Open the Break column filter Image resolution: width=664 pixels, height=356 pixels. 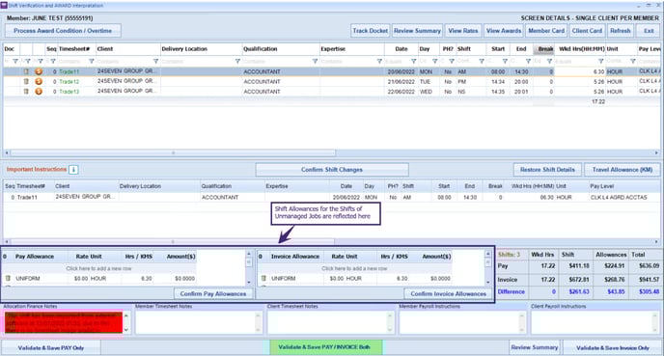pos(549,62)
